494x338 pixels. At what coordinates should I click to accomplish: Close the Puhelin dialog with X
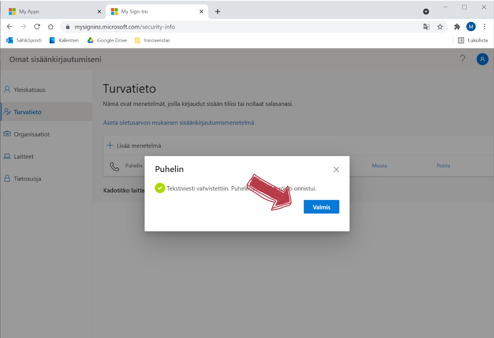click(x=336, y=170)
